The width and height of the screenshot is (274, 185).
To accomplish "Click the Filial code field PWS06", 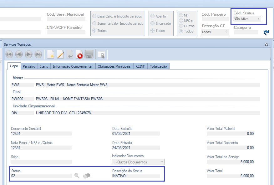I will tap(23, 99).
